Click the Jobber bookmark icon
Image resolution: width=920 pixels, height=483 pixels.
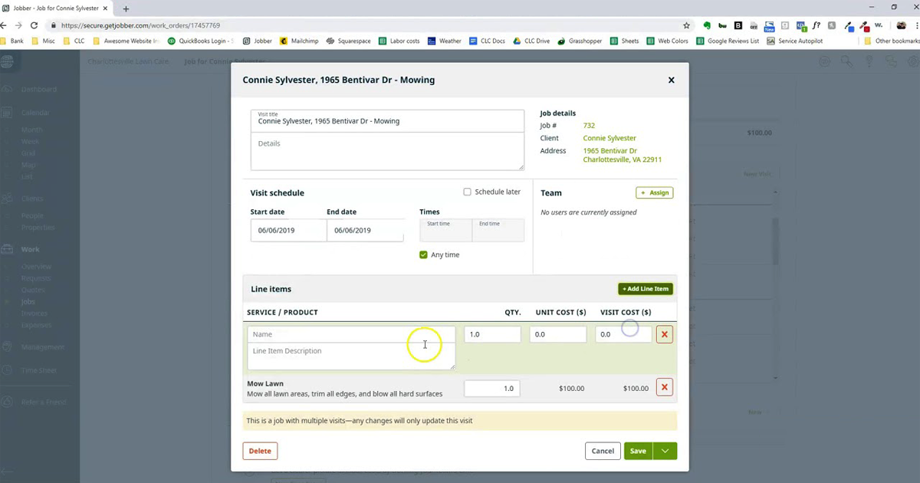[247, 41]
